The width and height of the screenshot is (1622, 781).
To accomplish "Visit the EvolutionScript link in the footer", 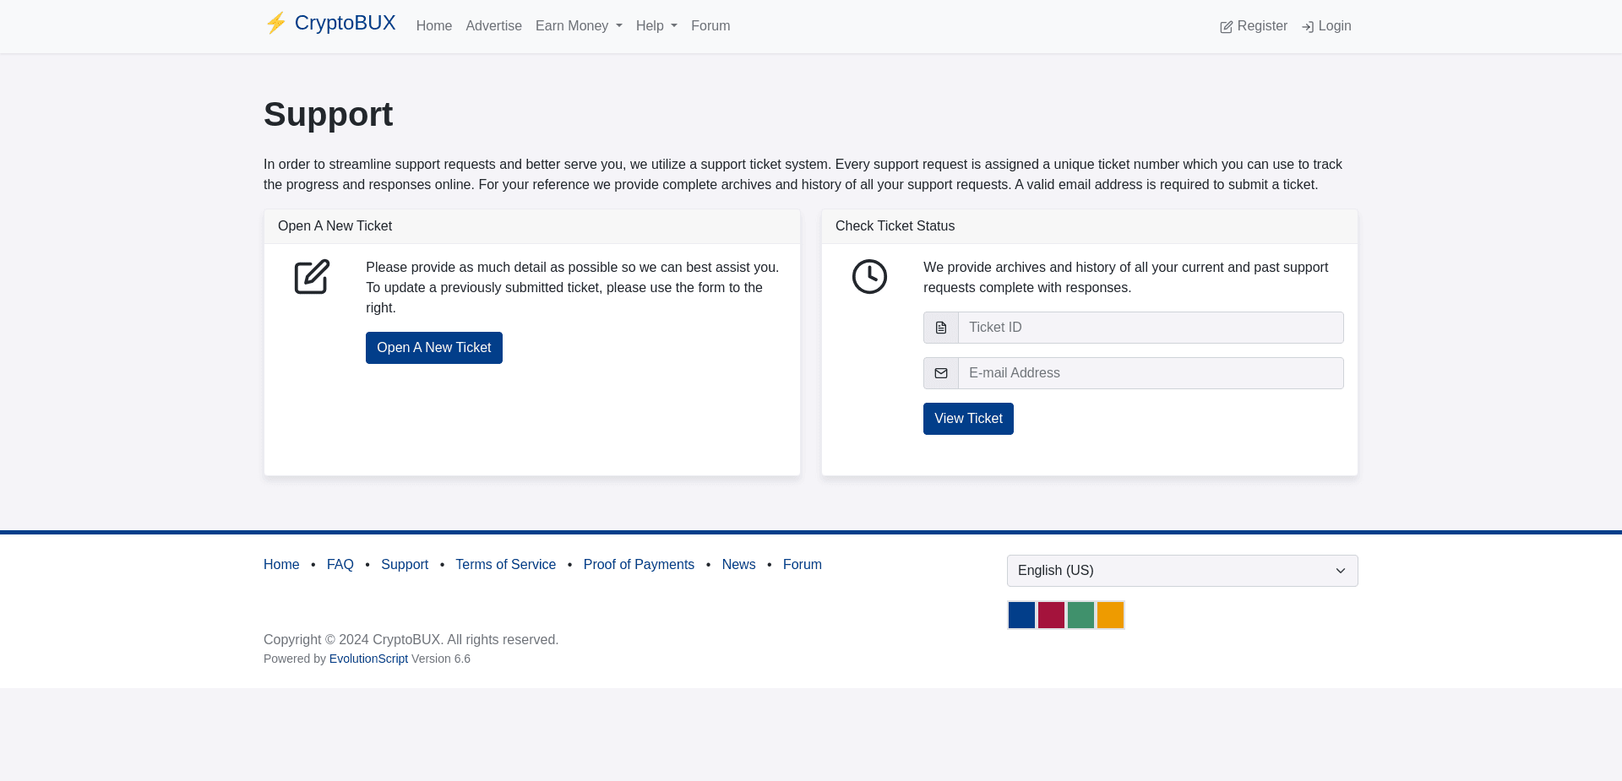I will coord(368,659).
